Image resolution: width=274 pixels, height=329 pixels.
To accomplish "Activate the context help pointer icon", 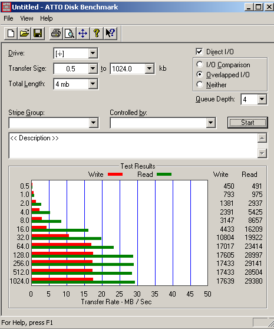I will click(x=110, y=33).
